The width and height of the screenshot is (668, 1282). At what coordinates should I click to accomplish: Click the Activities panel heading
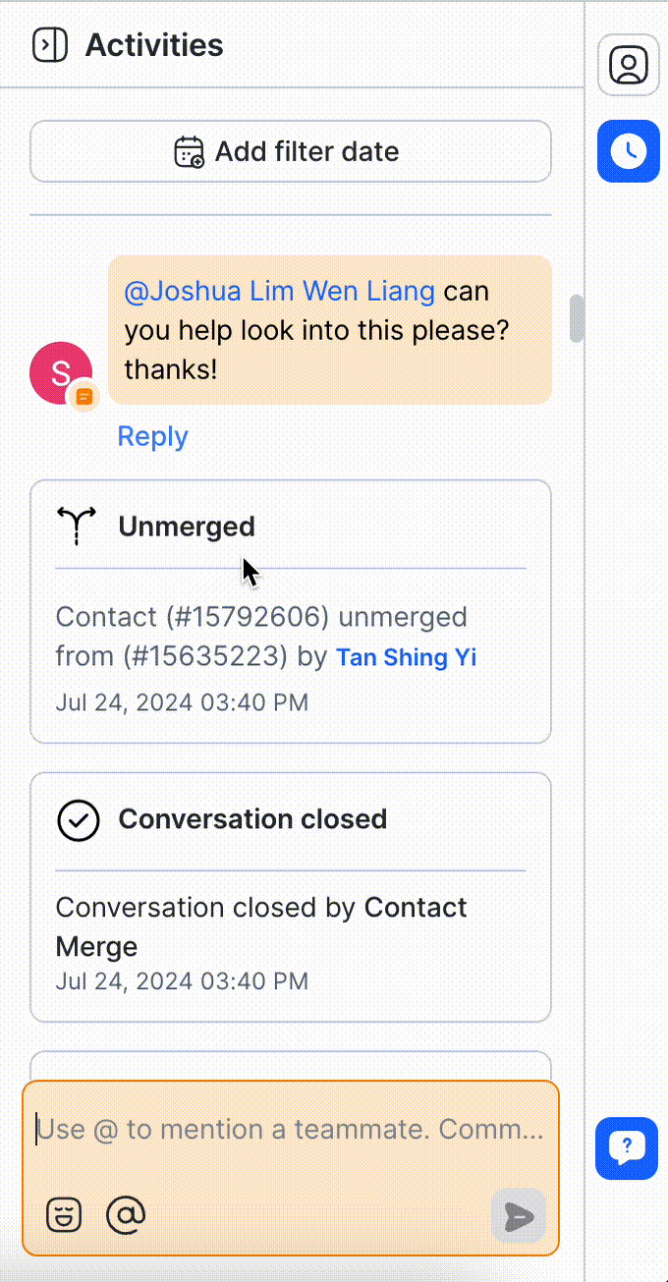(154, 45)
